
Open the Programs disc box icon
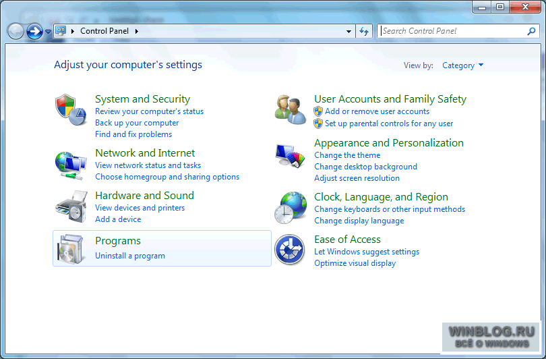pos(71,249)
